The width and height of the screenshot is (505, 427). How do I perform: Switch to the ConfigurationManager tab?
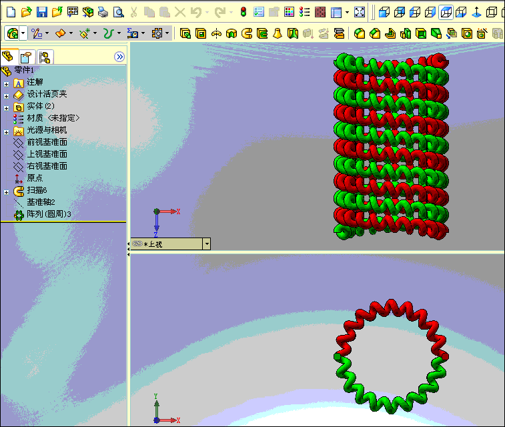pyautogui.click(x=45, y=57)
